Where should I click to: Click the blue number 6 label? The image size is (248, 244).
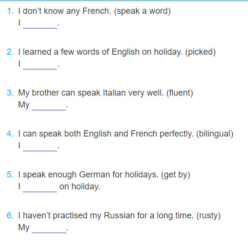point(10,215)
